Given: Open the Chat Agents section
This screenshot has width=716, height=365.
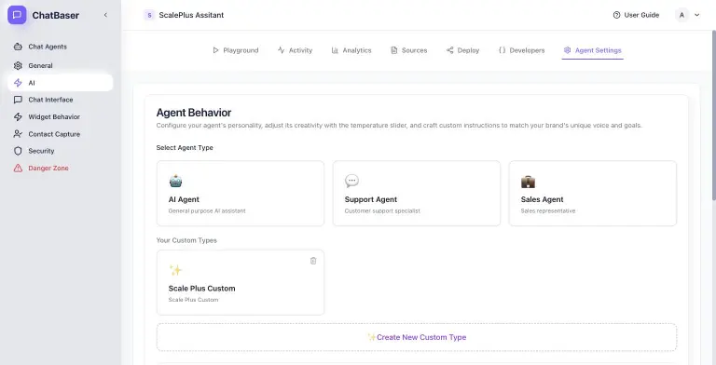Looking at the screenshot, I should (x=61, y=47).
